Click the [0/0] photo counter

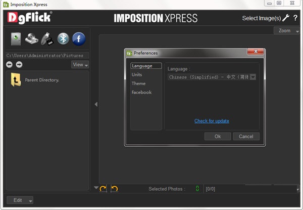coord(210,189)
